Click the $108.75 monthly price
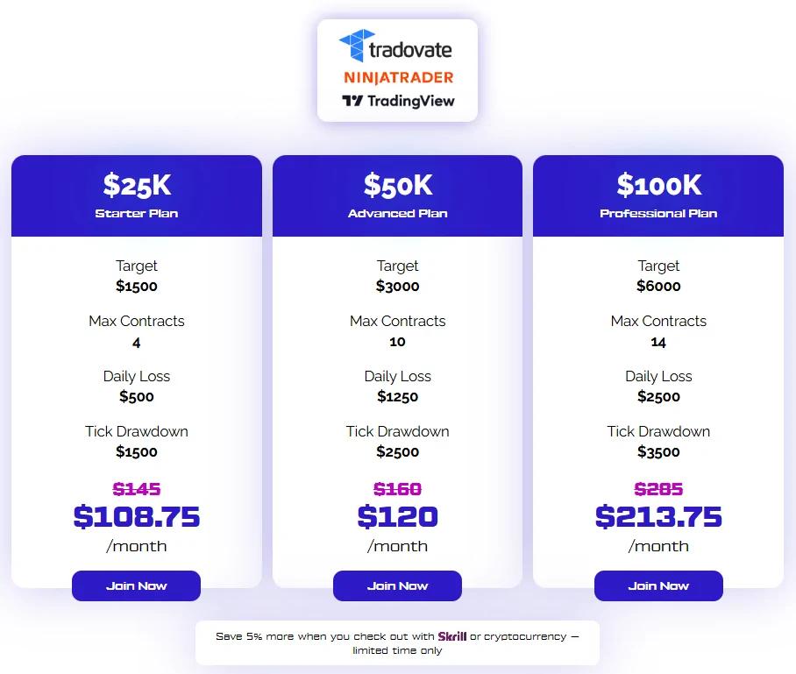Viewport: 796px width, 674px height. (x=136, y=516)
